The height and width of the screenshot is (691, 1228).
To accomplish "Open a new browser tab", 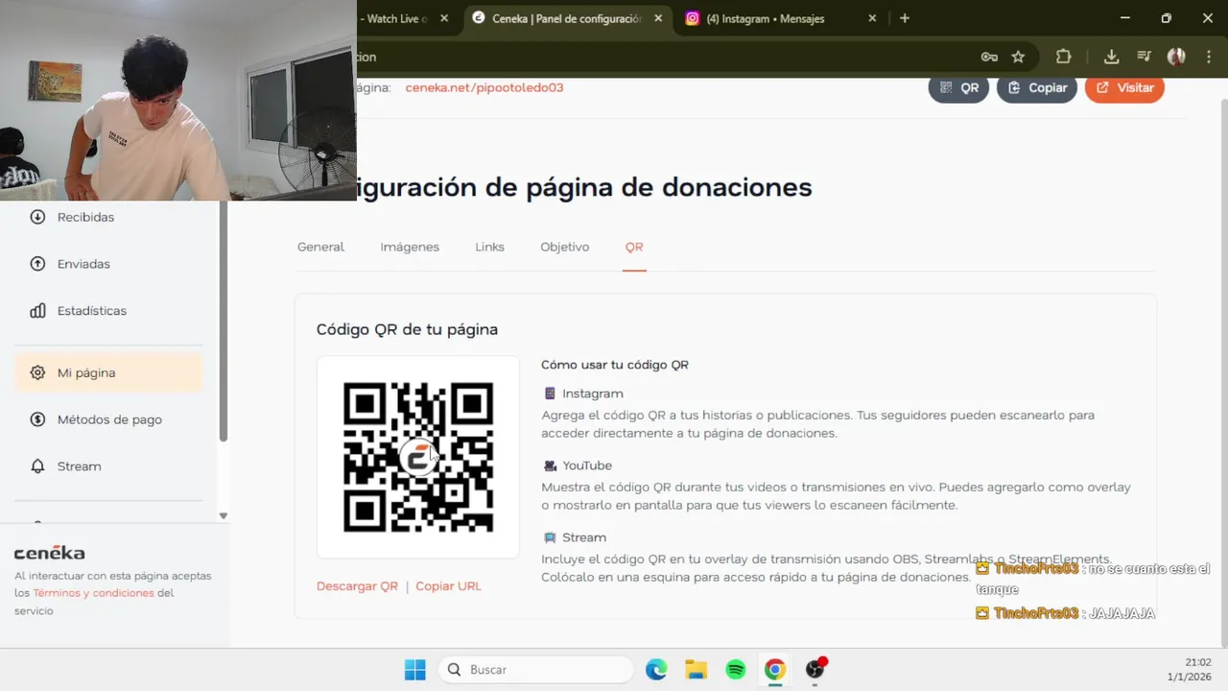I will tap(904, 18).
